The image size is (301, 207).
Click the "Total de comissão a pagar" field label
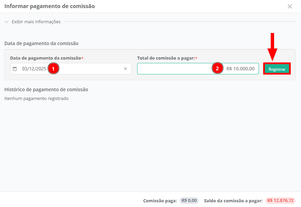tap(166, 58)
